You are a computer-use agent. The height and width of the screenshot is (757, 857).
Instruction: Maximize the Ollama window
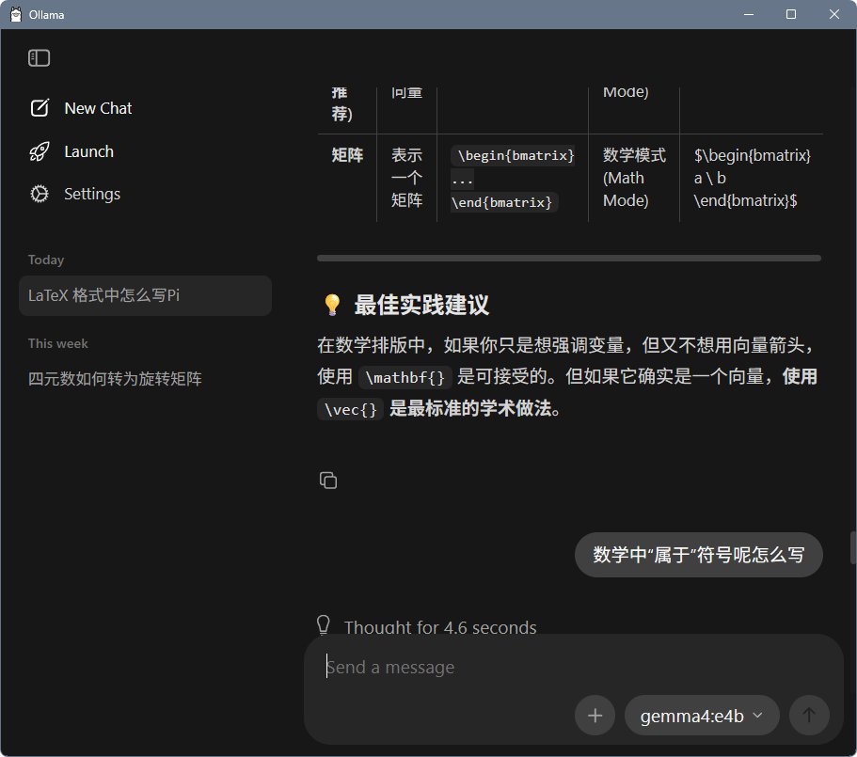click(791, 14)
